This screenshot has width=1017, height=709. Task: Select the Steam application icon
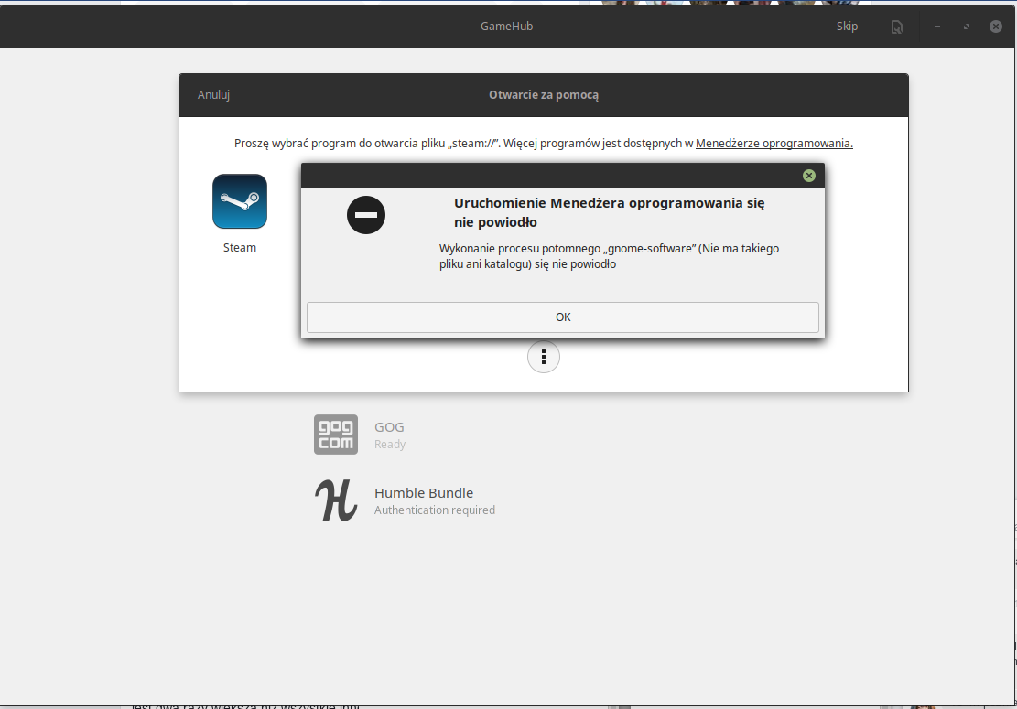click(239, 201)
